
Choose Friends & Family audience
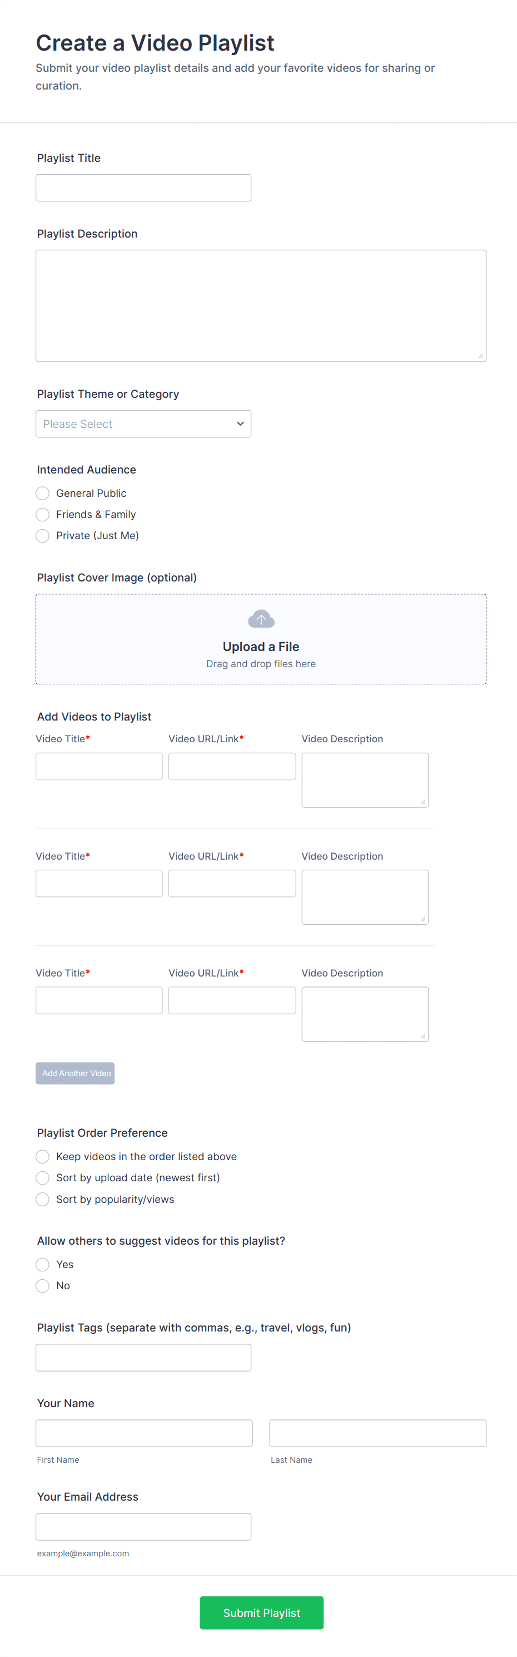click(x=42, y=515)
